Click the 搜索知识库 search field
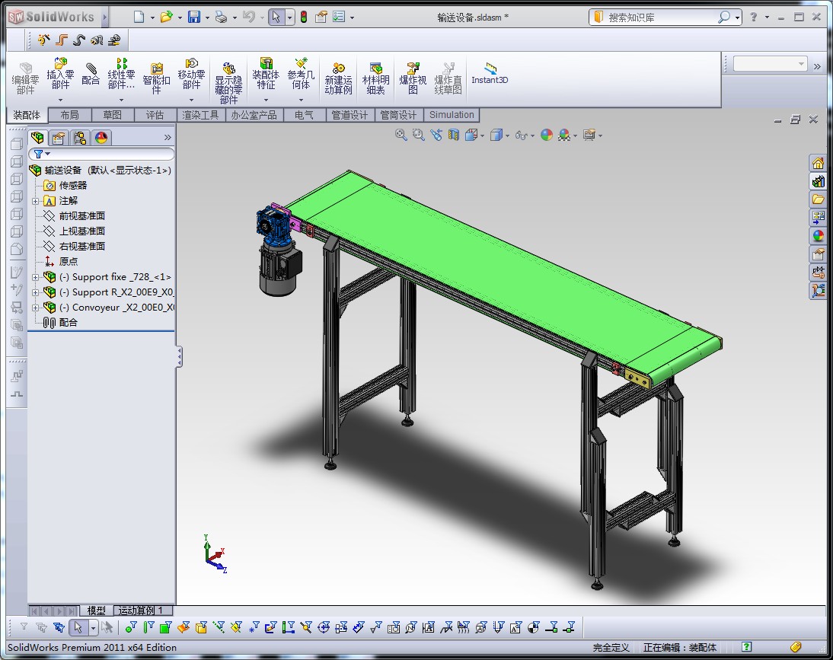The image size is (833, 660). pos(659,18)
